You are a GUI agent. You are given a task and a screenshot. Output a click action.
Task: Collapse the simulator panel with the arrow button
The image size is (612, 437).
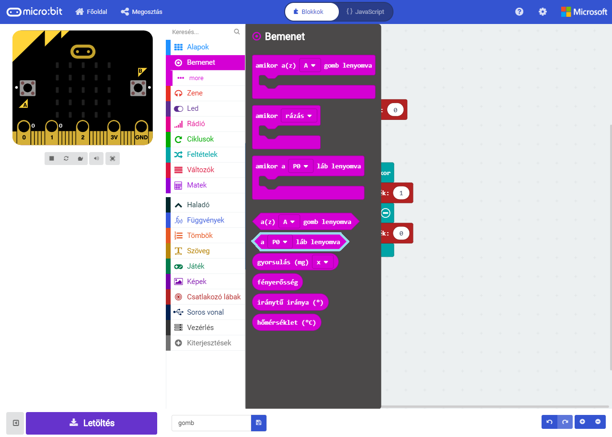[x=15, y=423]
